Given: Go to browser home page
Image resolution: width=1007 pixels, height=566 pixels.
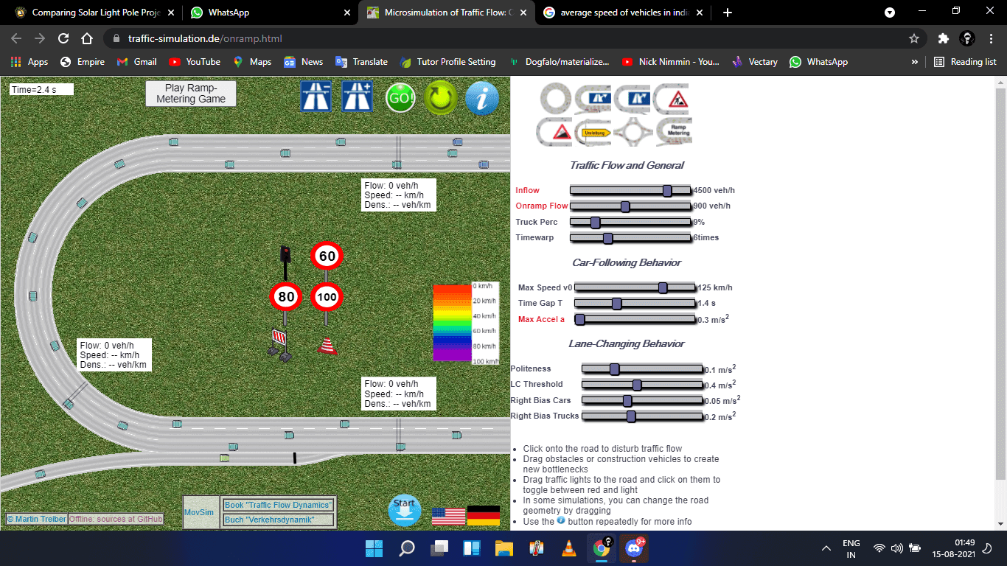Looking at the screenshot, I should point(87,38).
